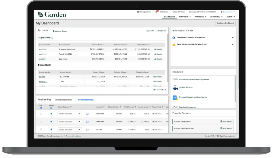
Task: Select the Pay radio for check 100995
Action: click(x=41, y=129)
